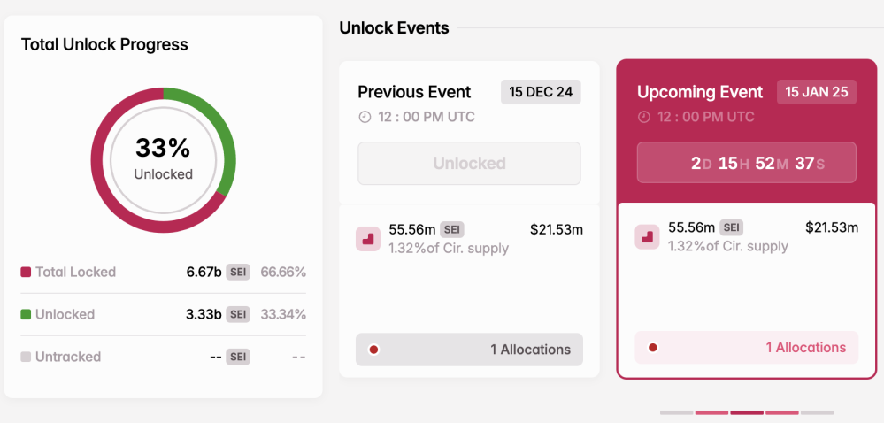
Task: Click the clock icon under Previous Event
Action: (x=365, y=118)
